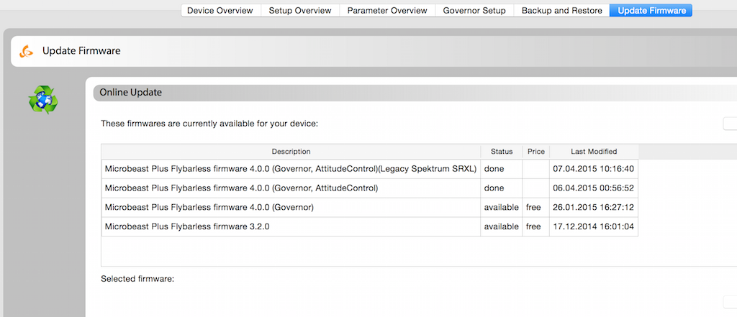The image size is (737, 317).
Task: Click the Online Update section header bar
Action: (414, 93)
